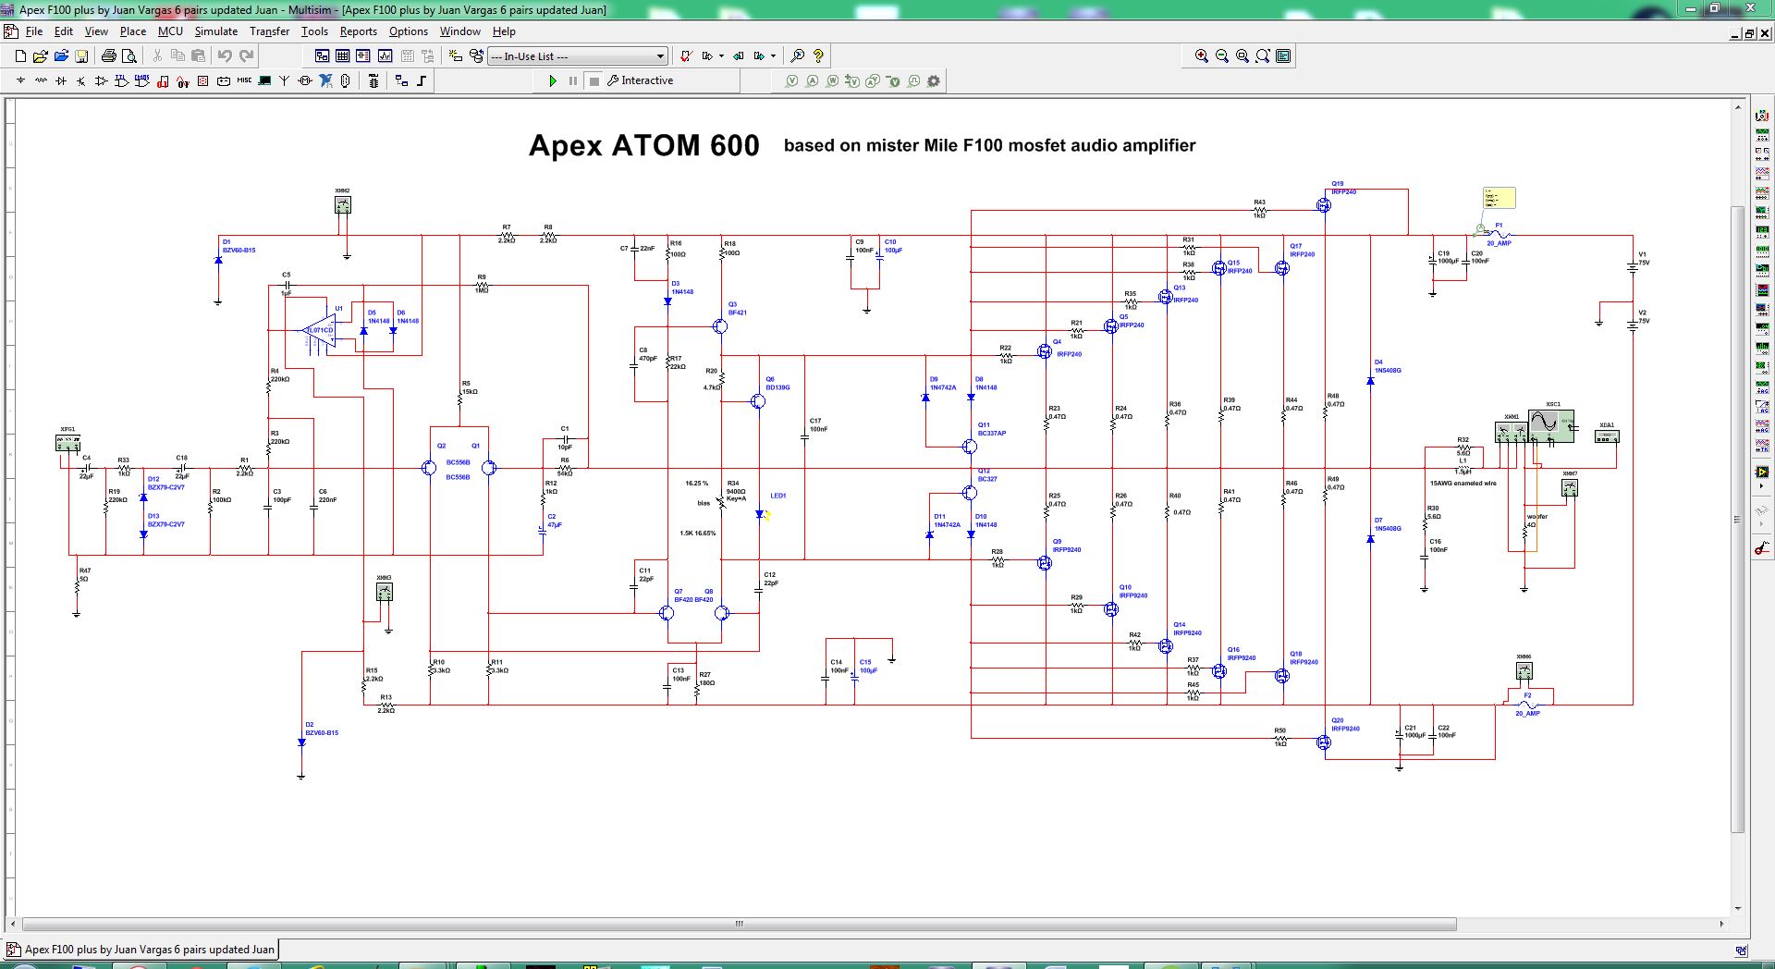Viewport: 1775px width, 969px height.
Task: Open the Reports menu
Action: coord(359,31)
